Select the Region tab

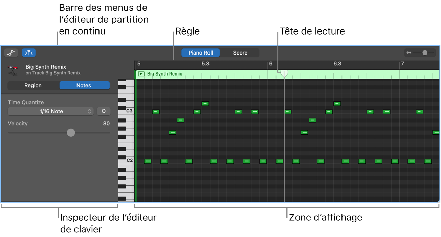33,85
